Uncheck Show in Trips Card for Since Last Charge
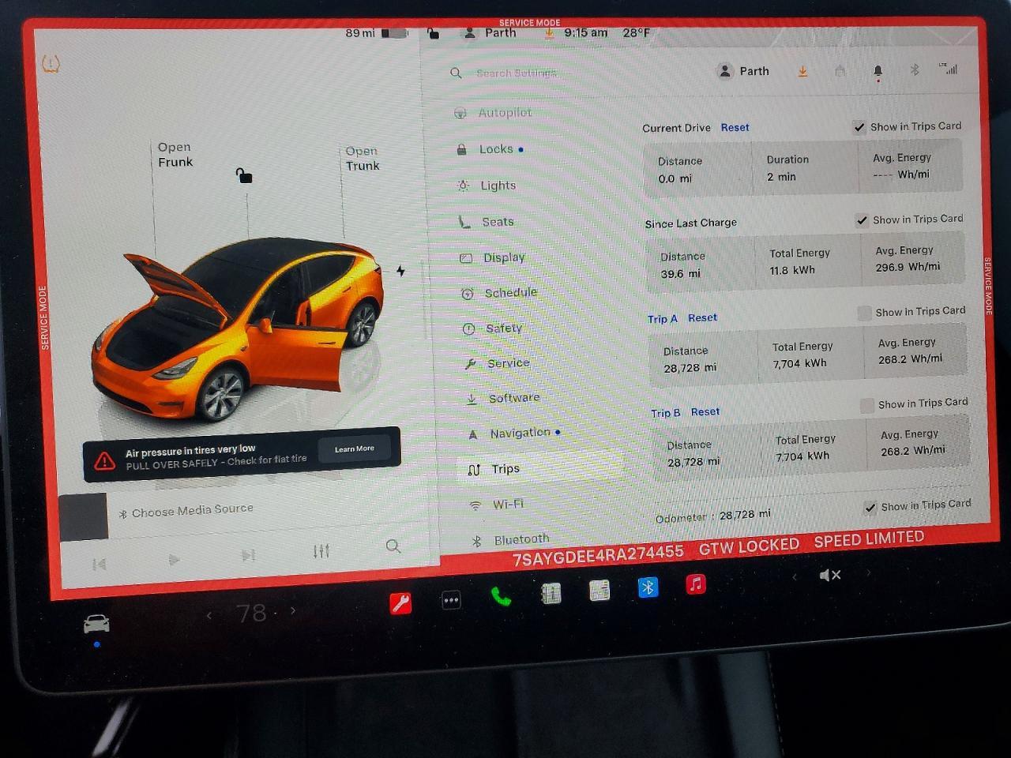Screen dimensions: 1011x758 863,220
